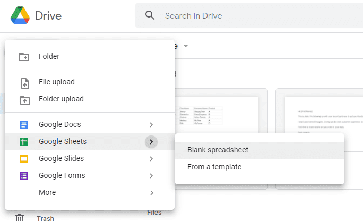363x221 pixels.
Task: Expand the More submenu arrow
Action: point(152,193)
